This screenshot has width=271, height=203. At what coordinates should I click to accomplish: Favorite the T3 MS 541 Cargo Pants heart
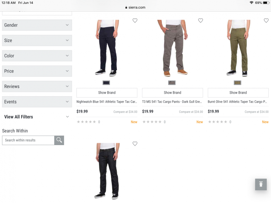point(201,21)
